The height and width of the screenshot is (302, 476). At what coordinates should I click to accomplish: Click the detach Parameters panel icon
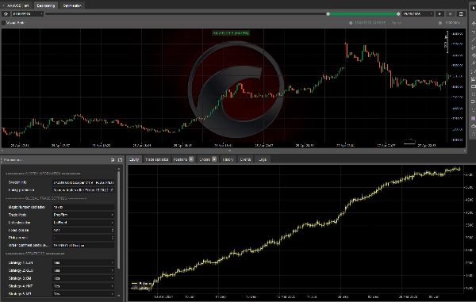pyautogui.click(x=120, y=160)
